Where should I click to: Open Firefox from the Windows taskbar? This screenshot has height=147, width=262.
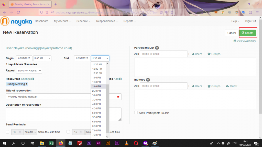click(61, 143)
